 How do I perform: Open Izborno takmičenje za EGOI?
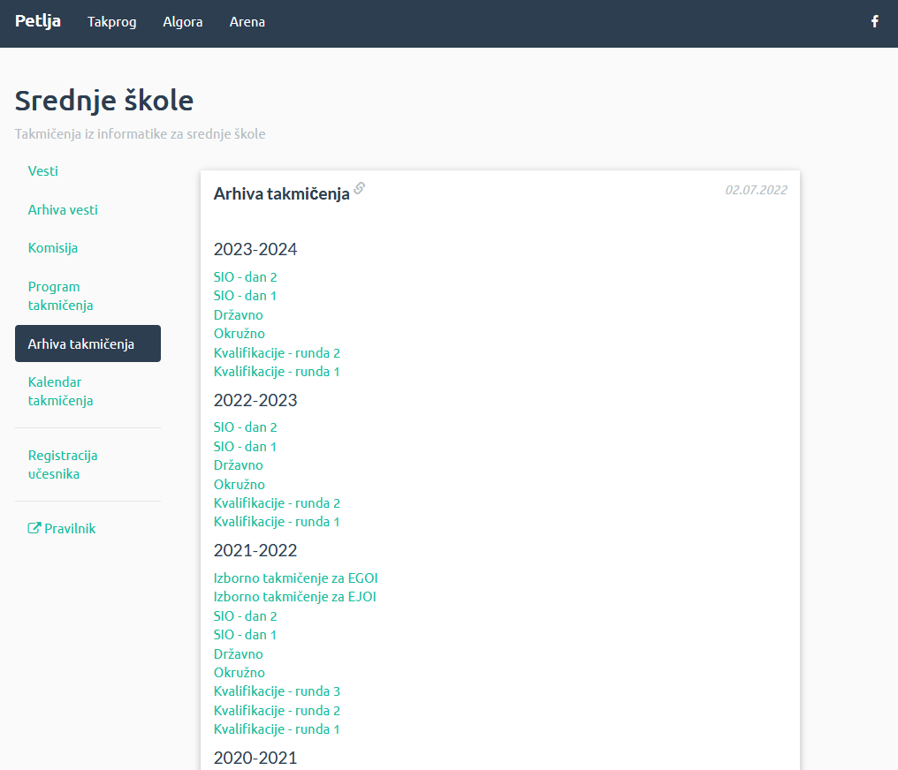(295, 578)
